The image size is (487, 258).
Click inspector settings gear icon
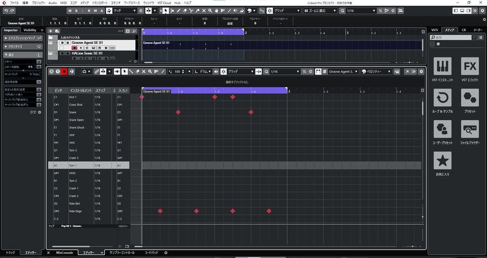coord(39,112)
